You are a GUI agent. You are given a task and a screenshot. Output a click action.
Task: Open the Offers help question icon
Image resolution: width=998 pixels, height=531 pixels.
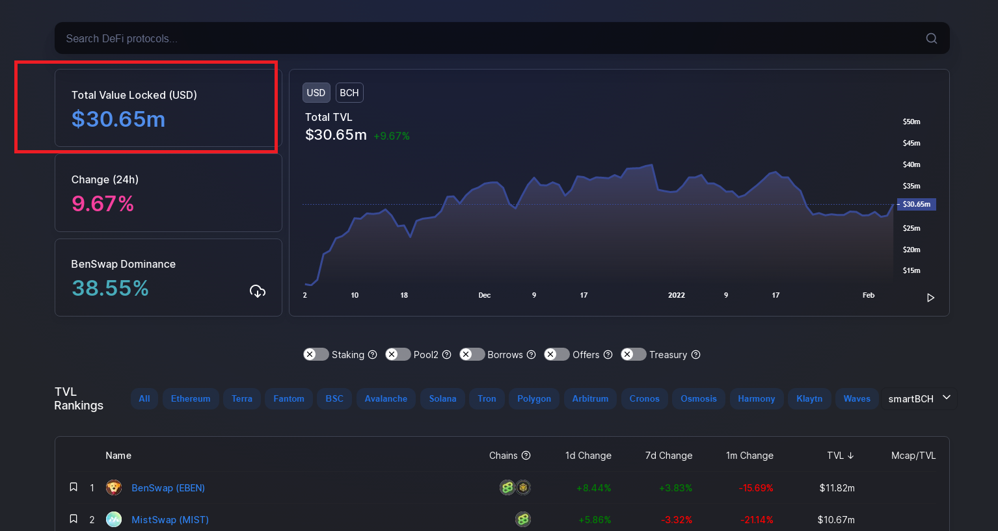[608, 355]
